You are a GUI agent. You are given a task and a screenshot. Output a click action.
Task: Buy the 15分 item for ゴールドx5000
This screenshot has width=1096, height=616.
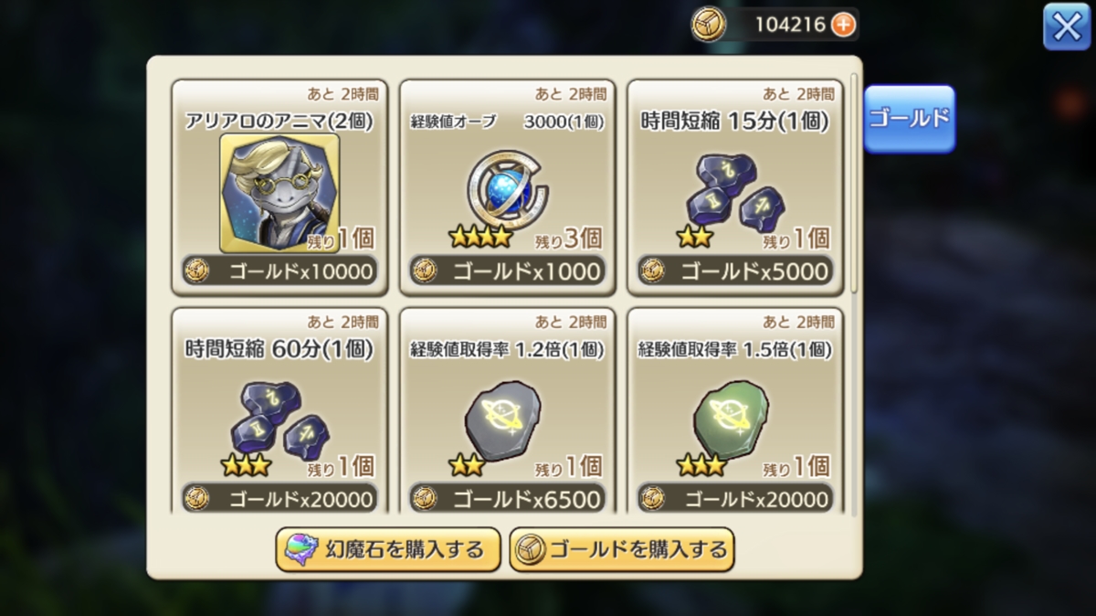coord(735,271)
